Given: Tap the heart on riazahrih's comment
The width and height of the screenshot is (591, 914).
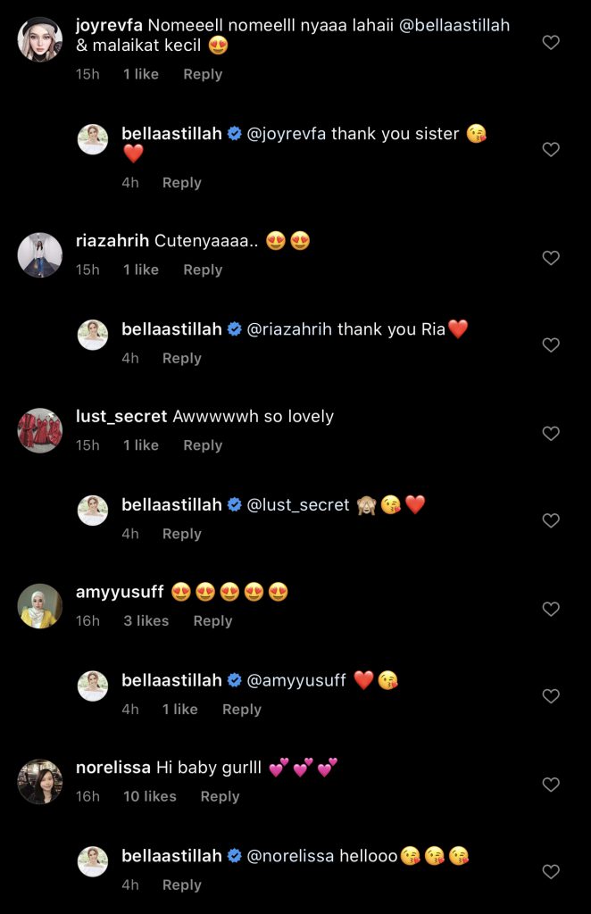Looking at the screenshot, I should click(551, 258).
